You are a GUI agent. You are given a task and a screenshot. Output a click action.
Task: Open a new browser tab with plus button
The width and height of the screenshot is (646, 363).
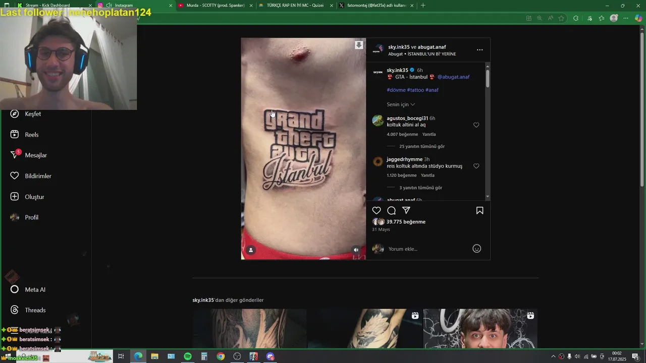[423, 6]
